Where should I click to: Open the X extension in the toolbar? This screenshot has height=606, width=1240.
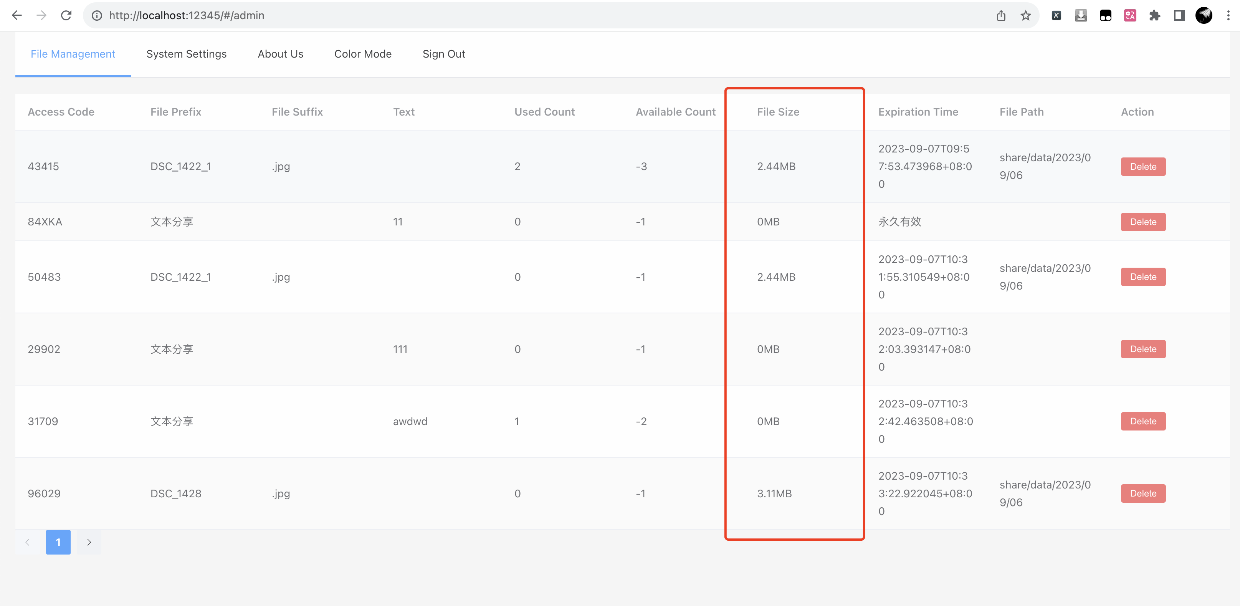coord(1056,15)
